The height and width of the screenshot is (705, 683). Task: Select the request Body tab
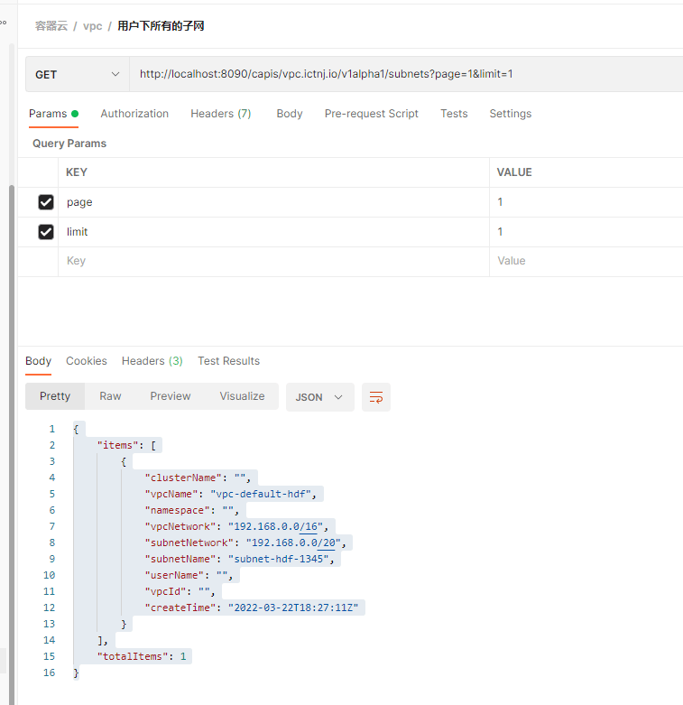(x=290, y=114)
